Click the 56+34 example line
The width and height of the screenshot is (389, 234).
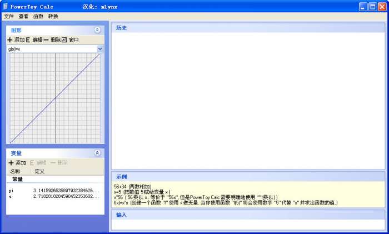tap(133, 186)
